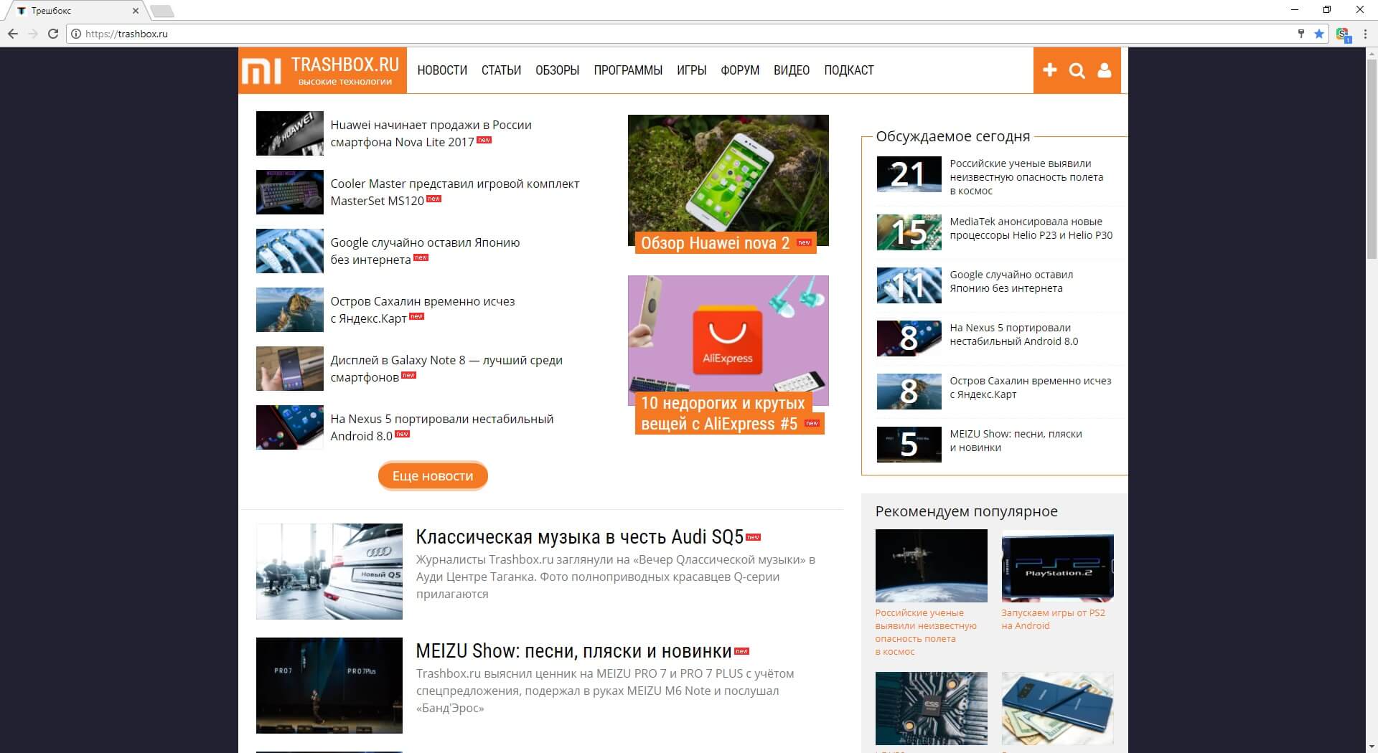Click the blue bookmark star
The height and width of the screenshot is (753, 1378).
click(1319, 34)
